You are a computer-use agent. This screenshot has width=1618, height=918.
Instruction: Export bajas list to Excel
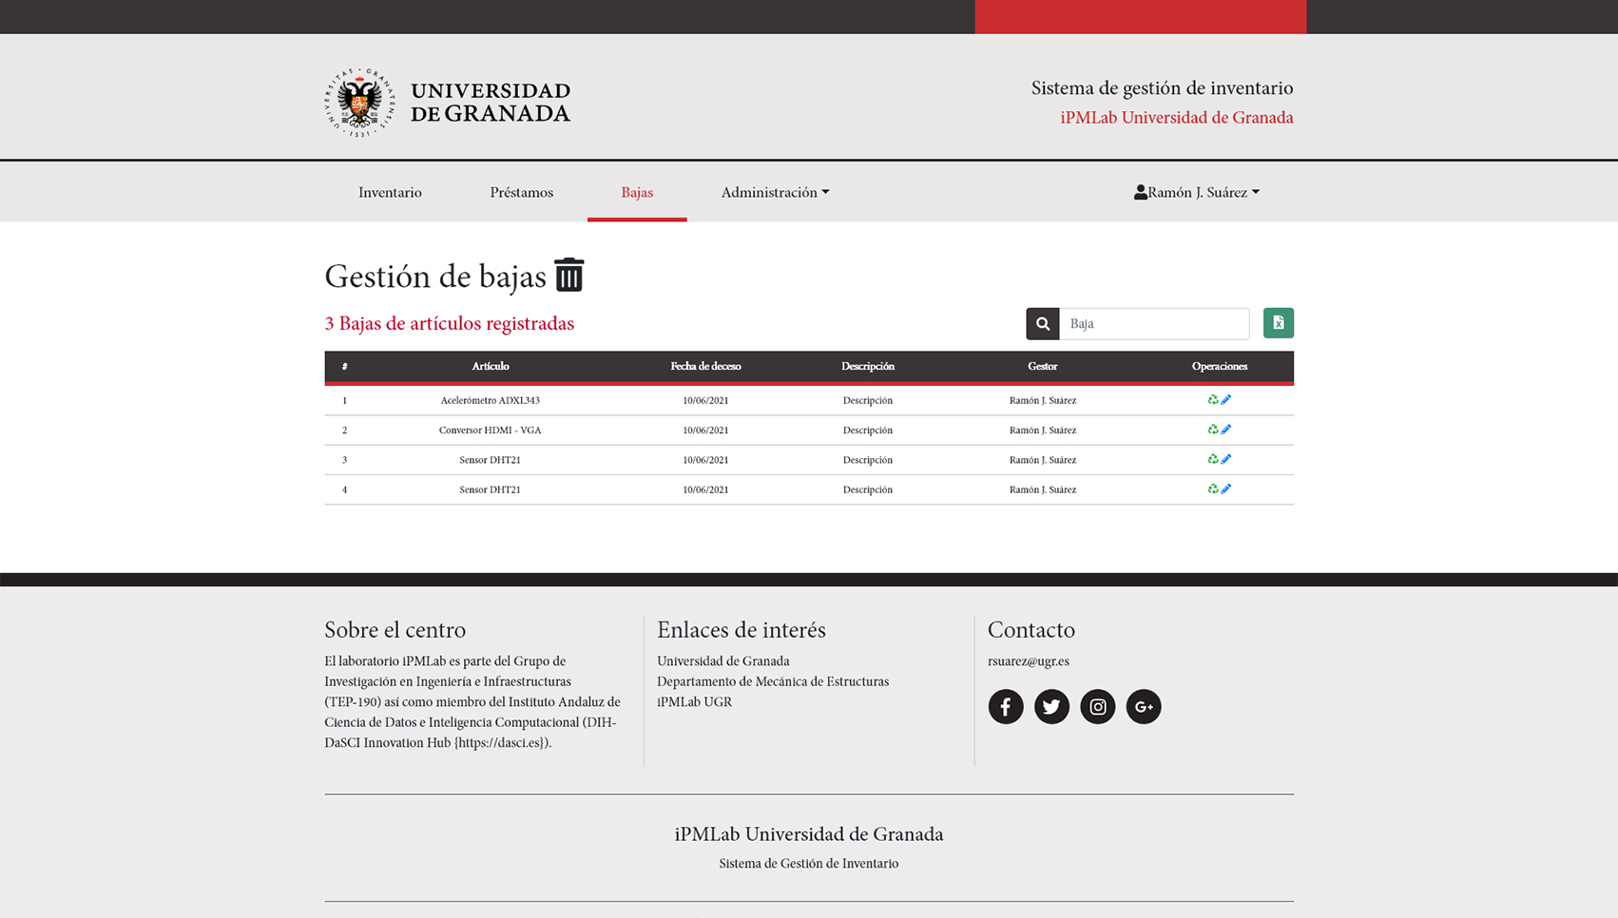click(x=1278, y=323)
